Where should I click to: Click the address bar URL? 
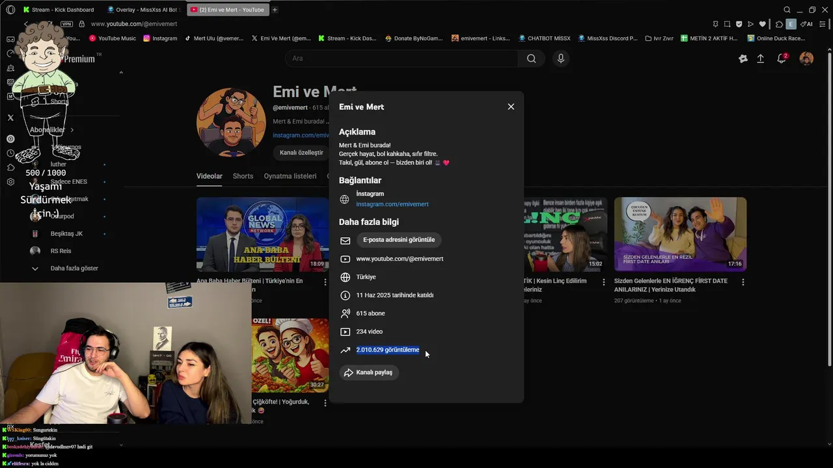[134, 24]
